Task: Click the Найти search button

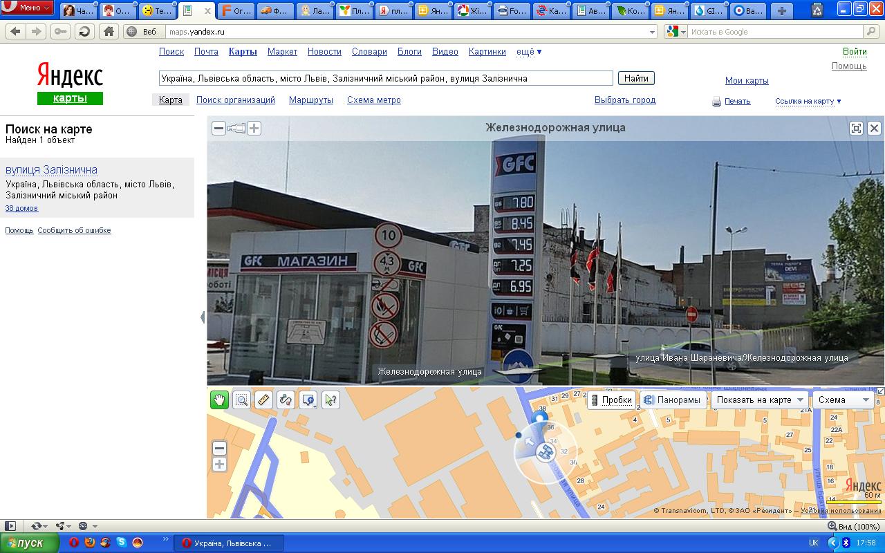Action: click(636, 78)
